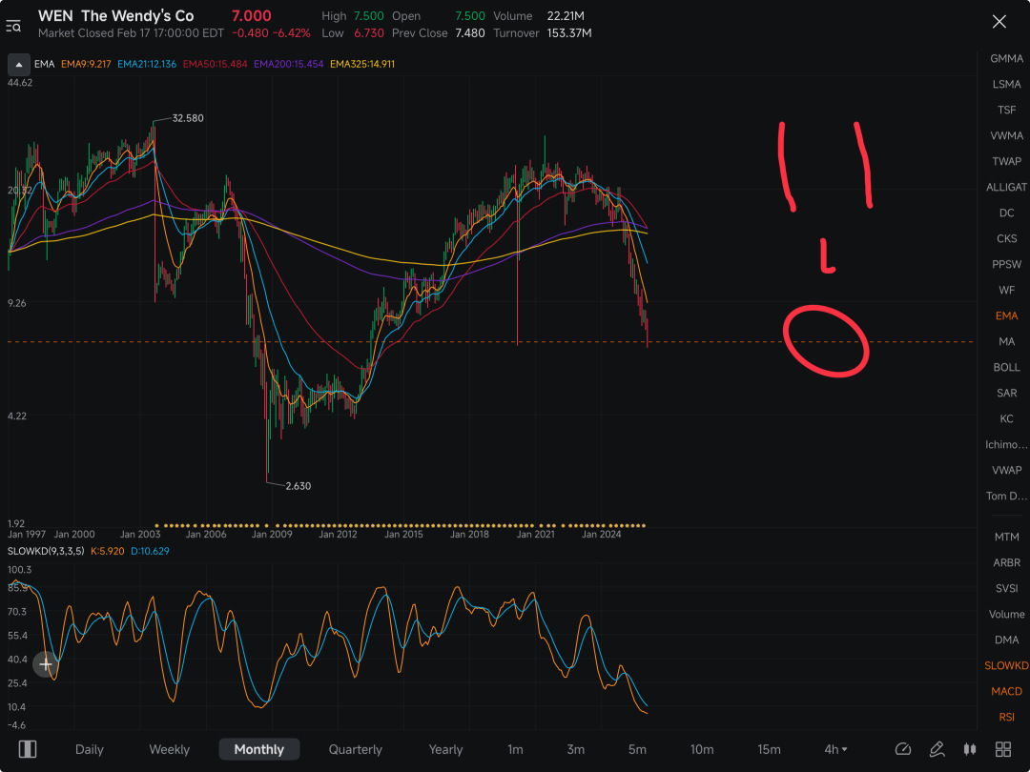The image size is (1030, 772).
Task: Collapse the EMA legend arrow
Action: tap(18, 65)
